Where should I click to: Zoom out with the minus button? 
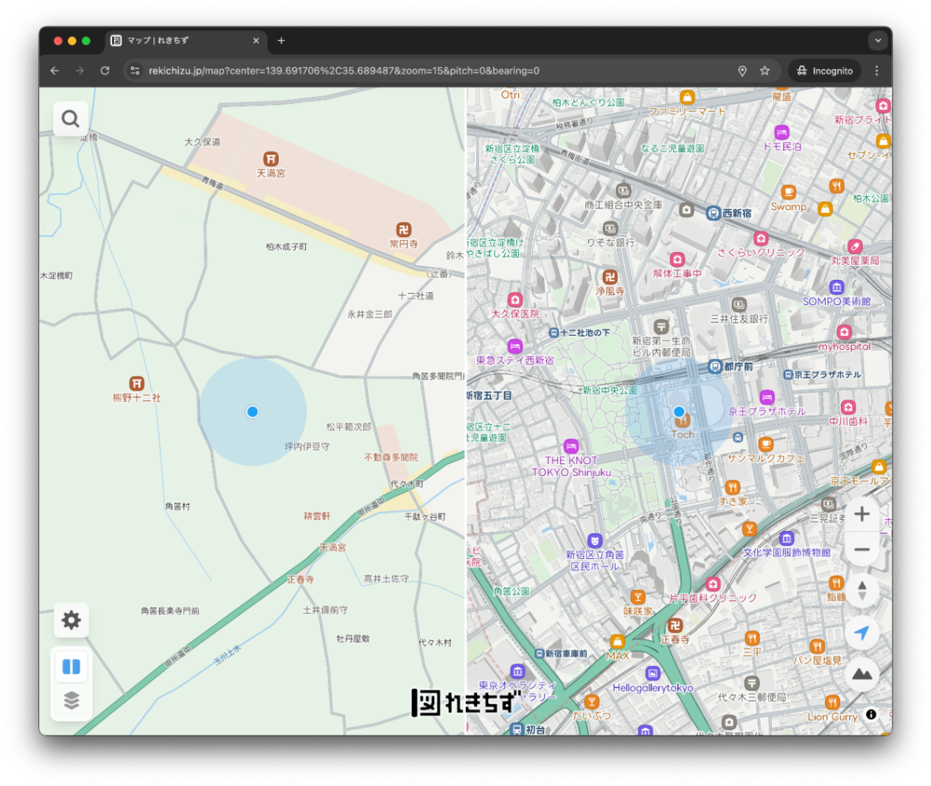coord(862,550)
